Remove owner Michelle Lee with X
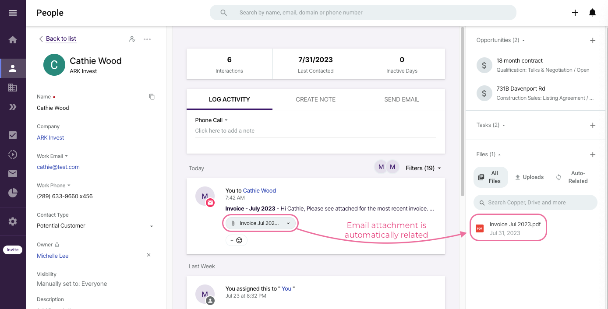 148,255
